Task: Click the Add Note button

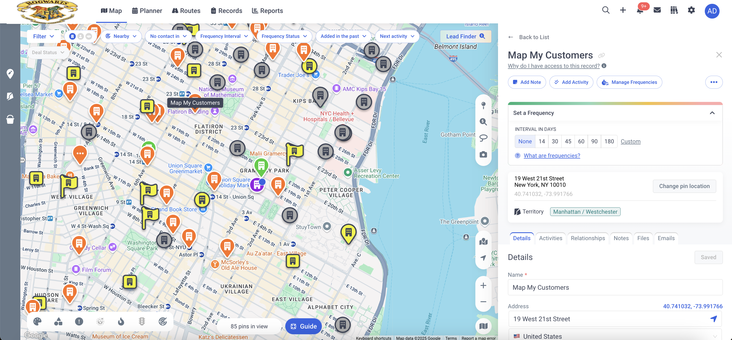Action: click(526, 82)
